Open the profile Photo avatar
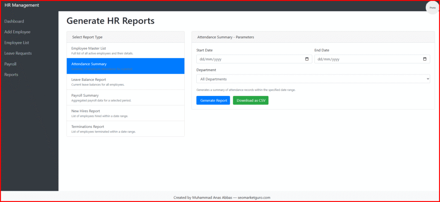Screen dimensions: 440x202 tap(432, 8)
